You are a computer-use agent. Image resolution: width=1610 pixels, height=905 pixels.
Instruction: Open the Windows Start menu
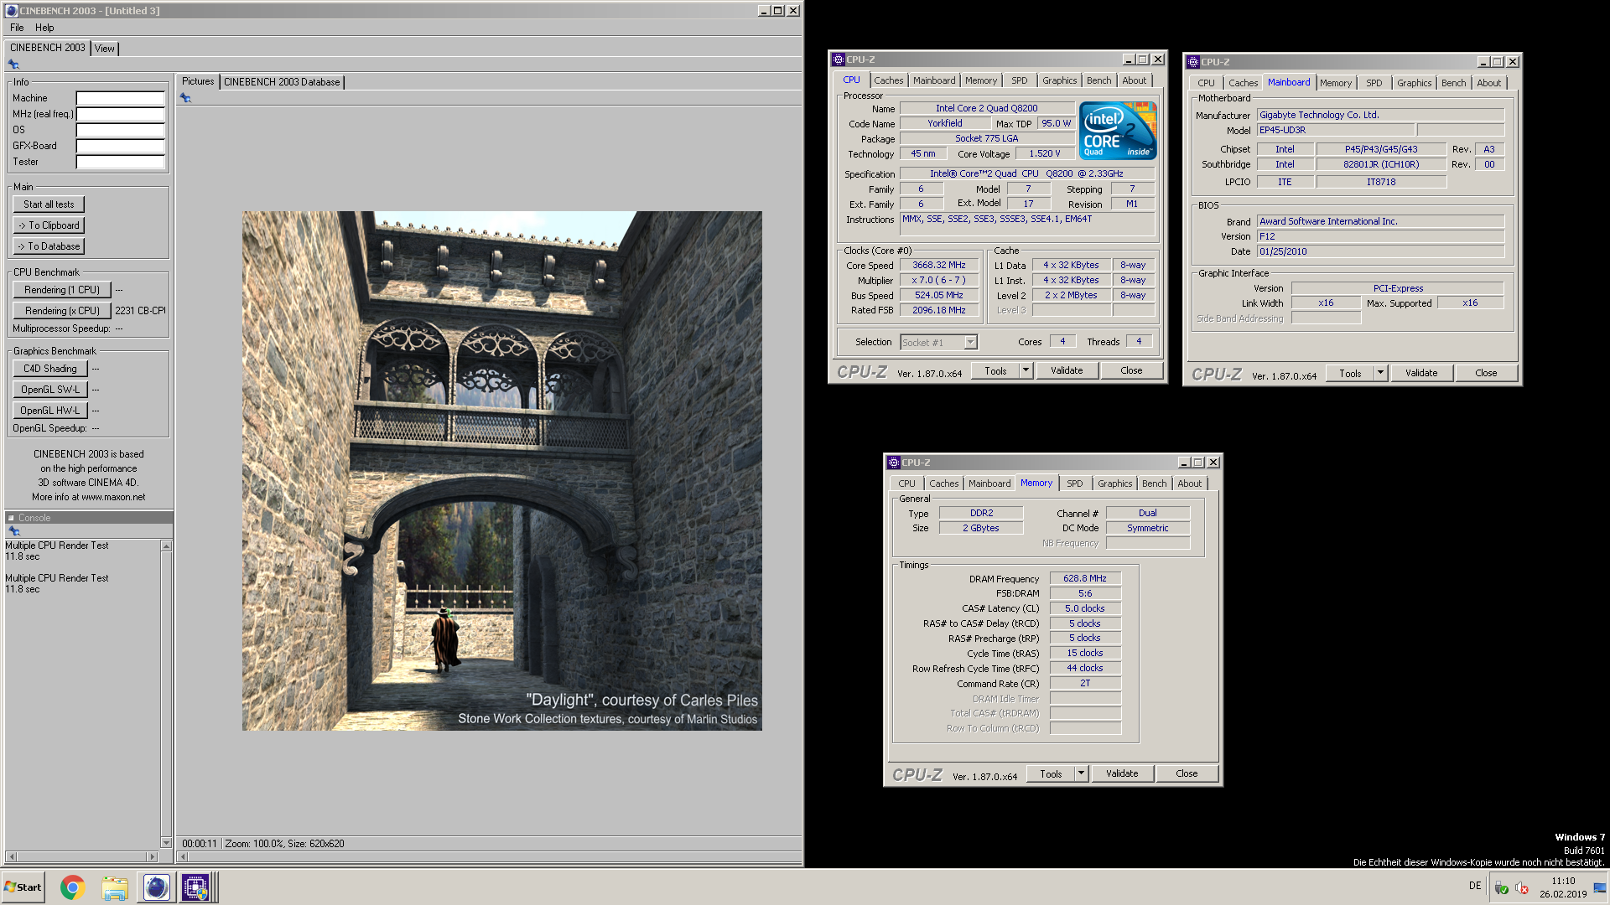(x=23, y=887)
